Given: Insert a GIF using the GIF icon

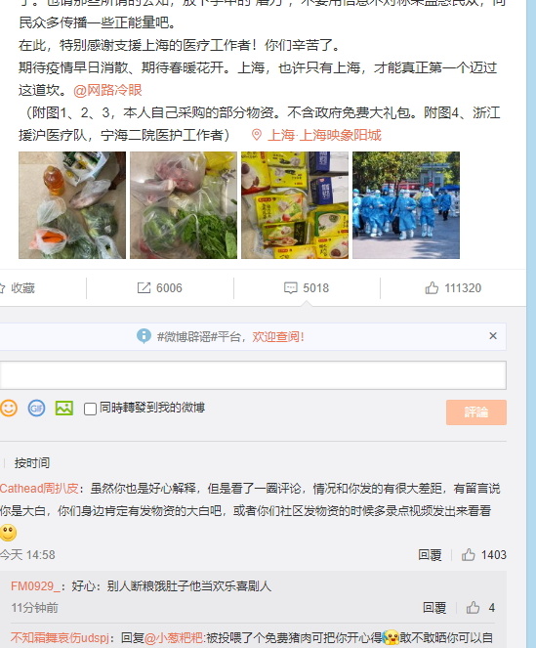Looking at the screenshot, I should coord(36,408).
